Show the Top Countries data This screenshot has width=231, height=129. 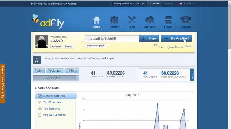tap(52, 102)
